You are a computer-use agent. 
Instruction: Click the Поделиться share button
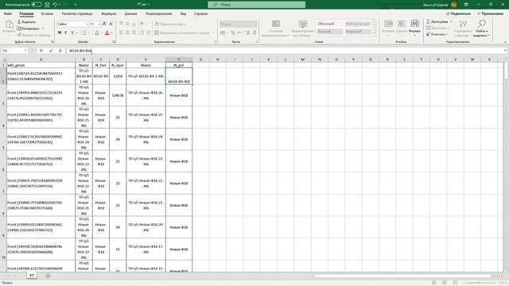point(458,14)
